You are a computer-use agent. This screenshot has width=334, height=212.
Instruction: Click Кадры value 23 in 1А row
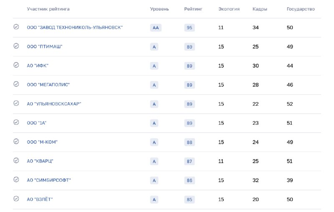(256, 123)
